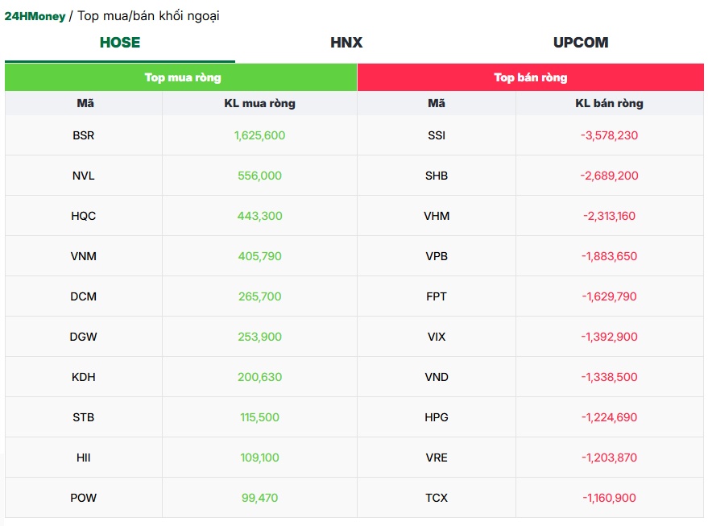Open stock code STB
Viewport: 708px width, 526px height.
tap(84, 417)
